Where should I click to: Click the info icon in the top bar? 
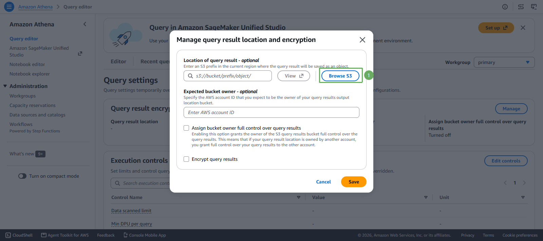(505, 7)
